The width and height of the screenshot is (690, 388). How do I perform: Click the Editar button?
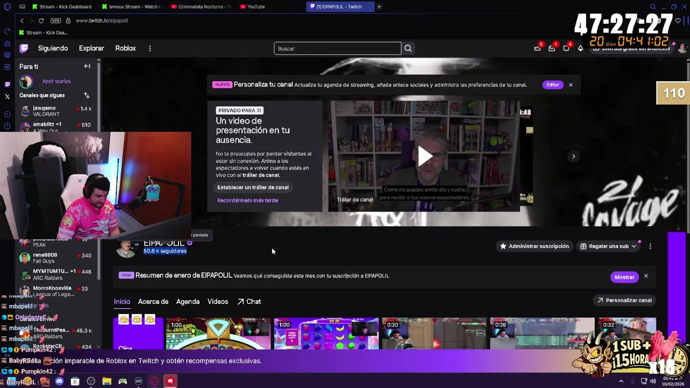553,85
